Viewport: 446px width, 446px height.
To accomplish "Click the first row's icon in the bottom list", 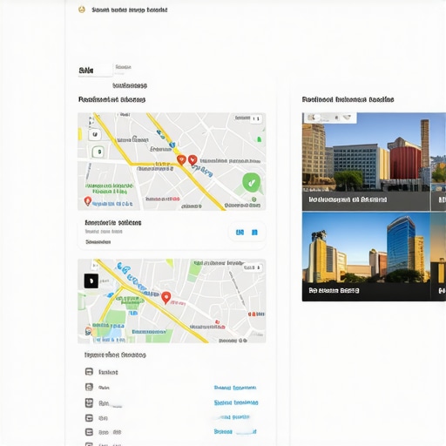I will [89, 372].
